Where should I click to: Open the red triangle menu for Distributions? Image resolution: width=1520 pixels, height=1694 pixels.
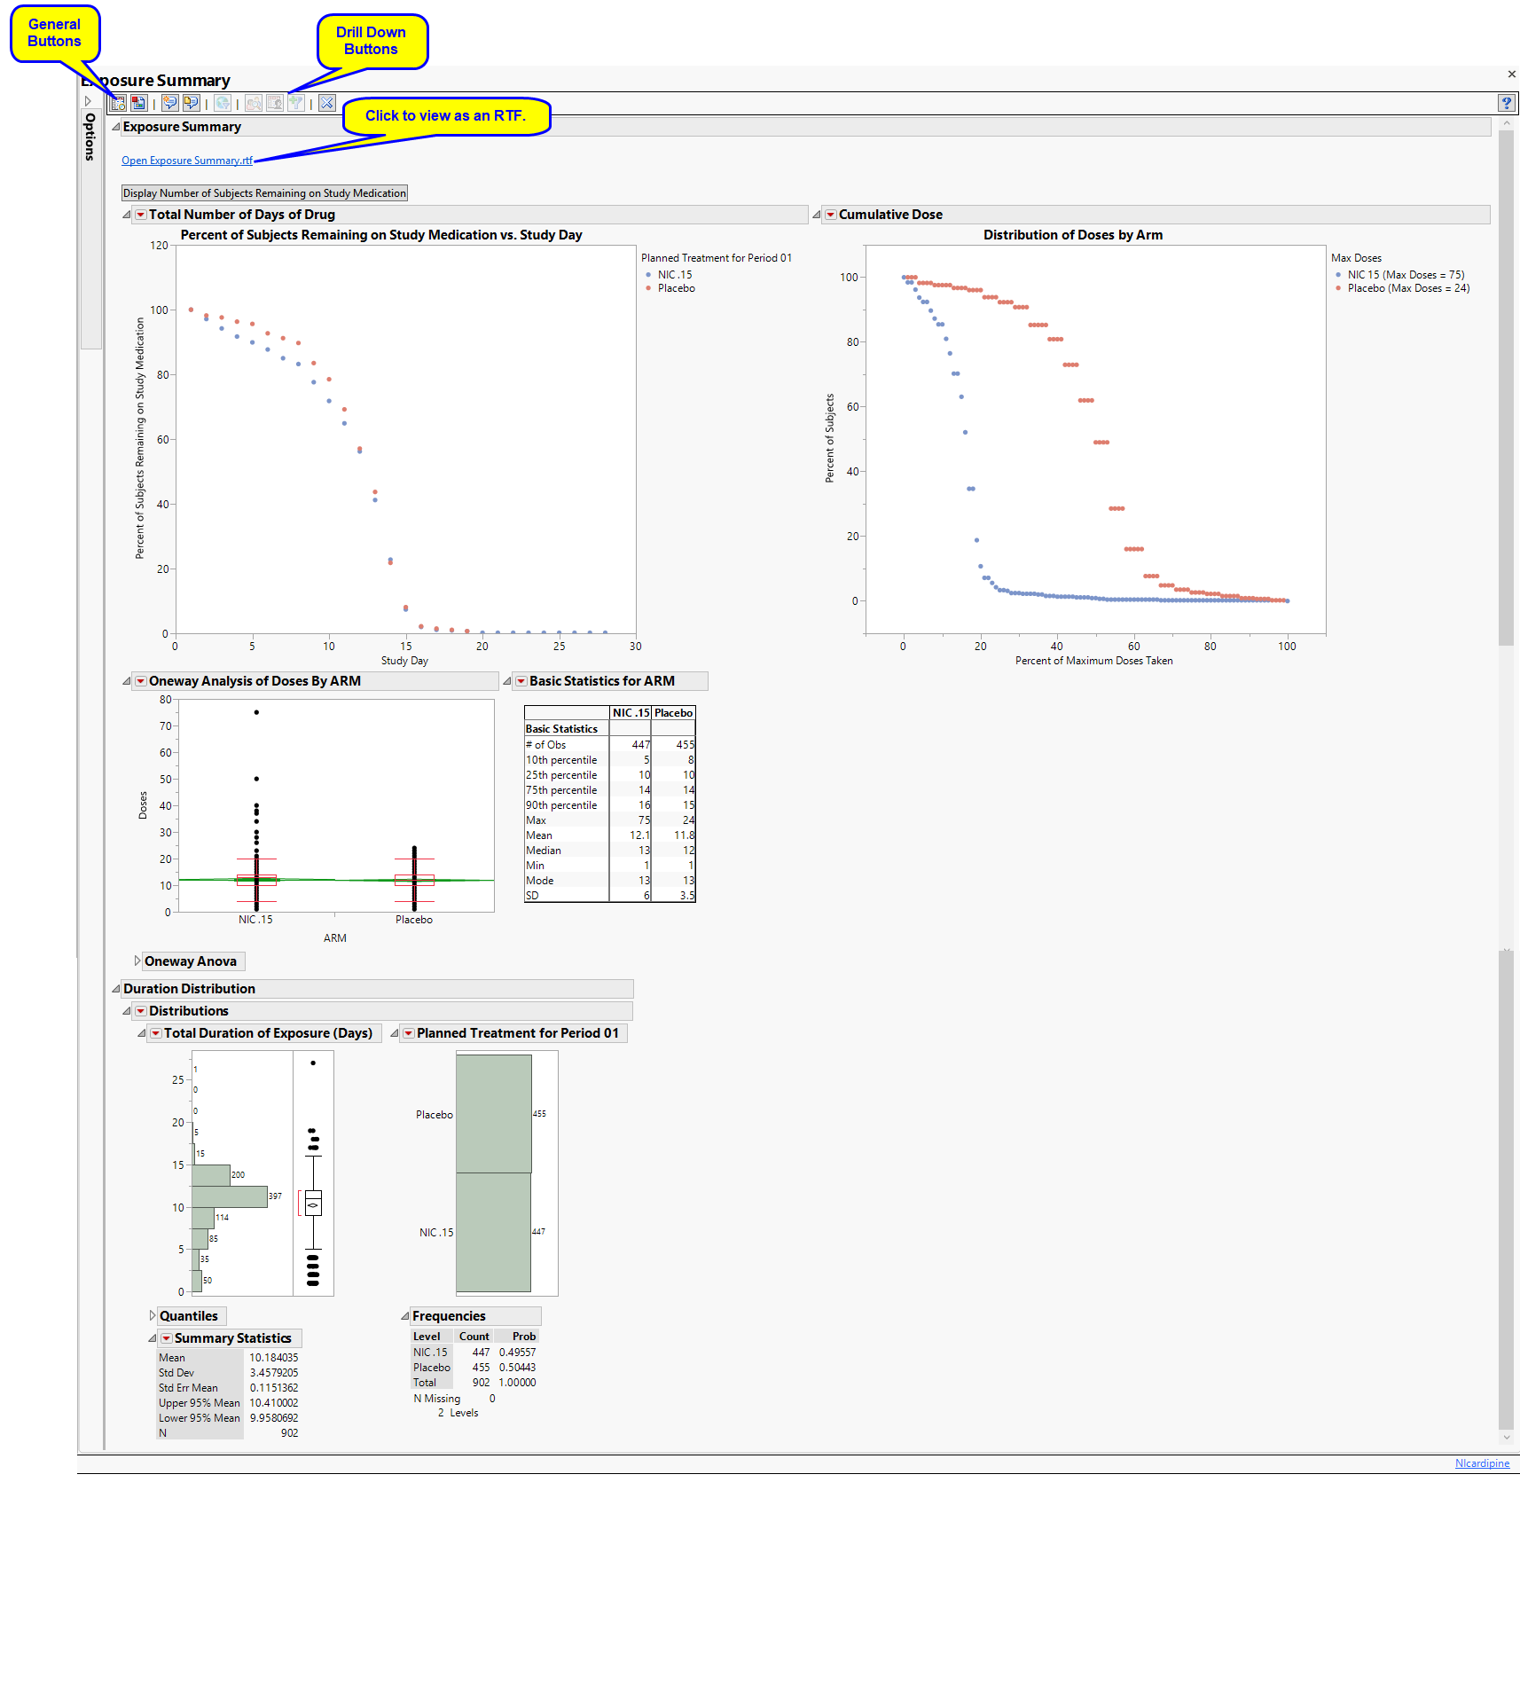(140, 1011)
